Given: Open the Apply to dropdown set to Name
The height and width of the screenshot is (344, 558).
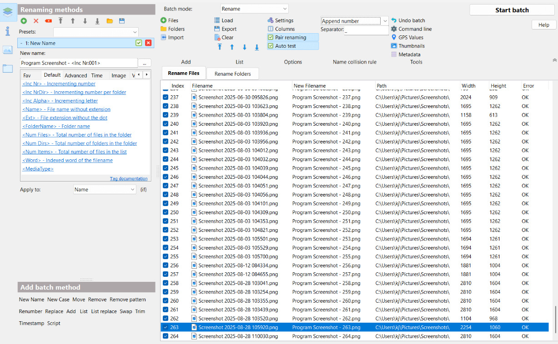Looking at the screenshot, I should pos(105,190).
